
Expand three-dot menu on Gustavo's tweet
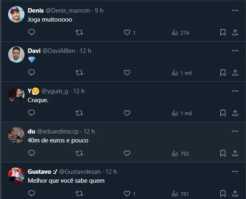235,171
